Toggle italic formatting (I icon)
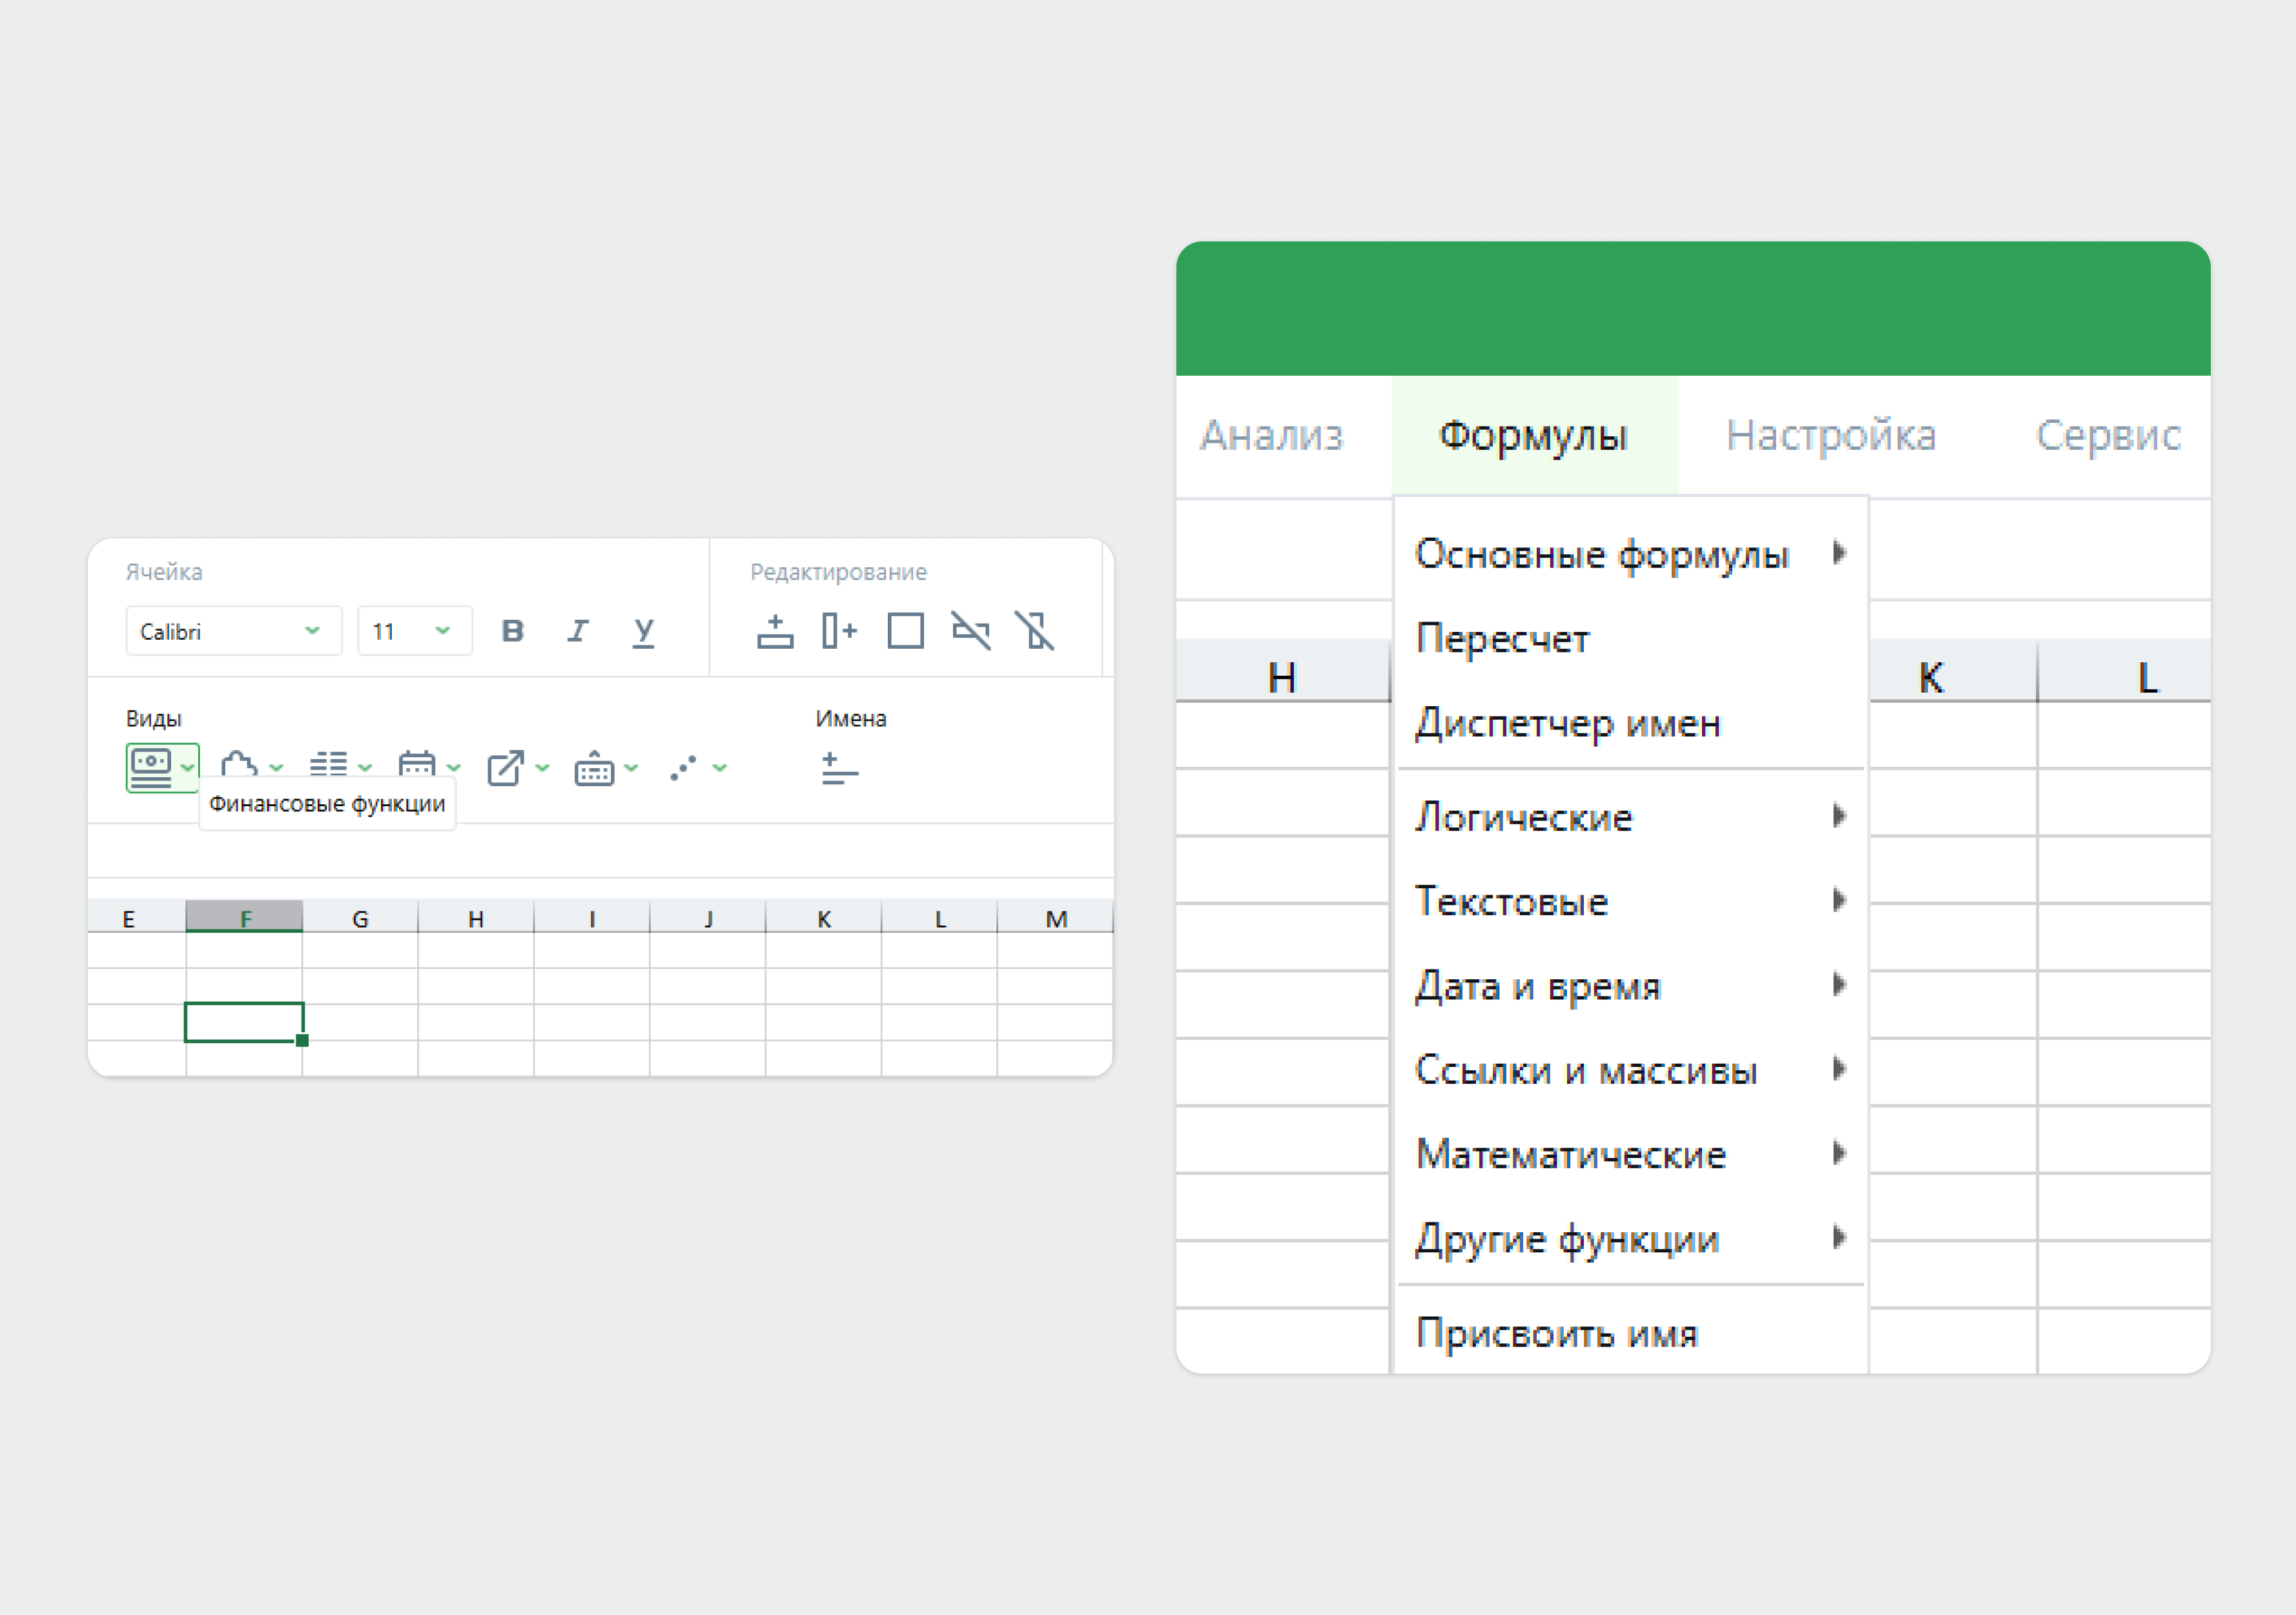 pos(578,631)
